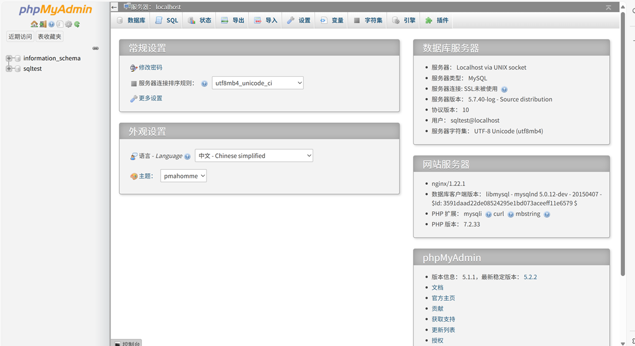Image resolution: width=635 pixels, height=346 pixels.
Task: Open the pmahomme theme dropdown
Action: (184, 176)
